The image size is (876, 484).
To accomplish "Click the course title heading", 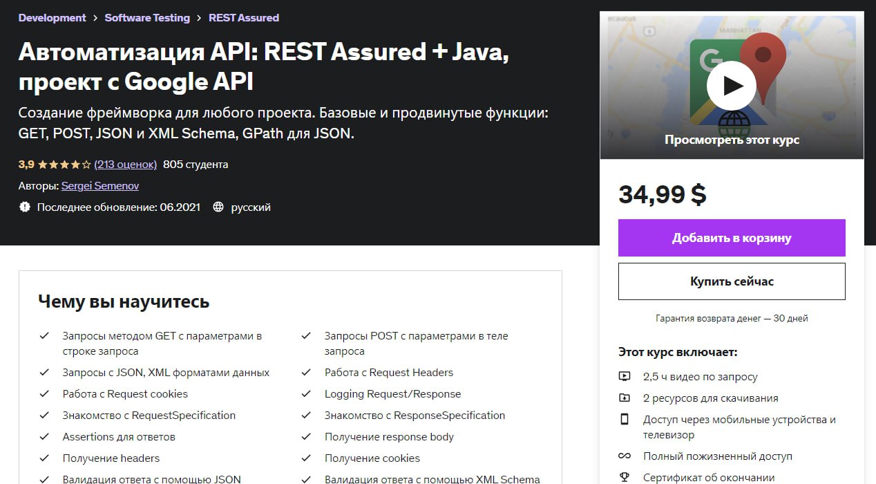I will point(263,66).
